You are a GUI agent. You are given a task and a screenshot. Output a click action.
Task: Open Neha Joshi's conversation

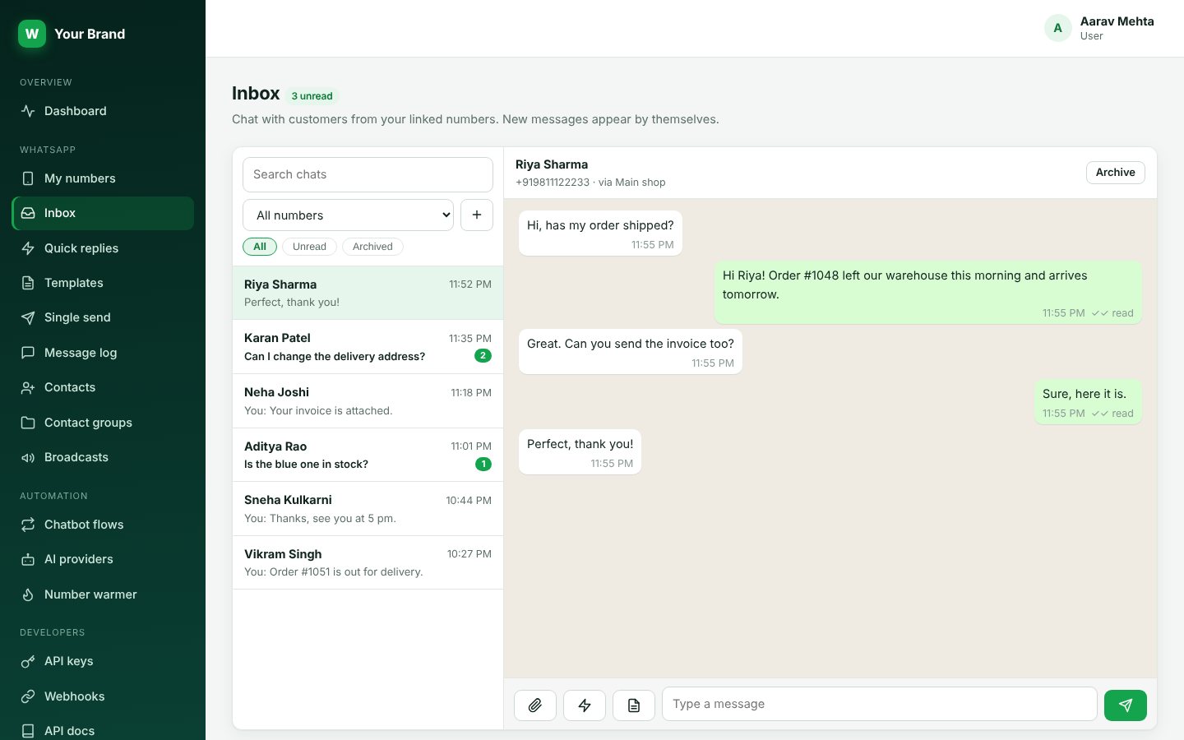(x=368, y=401)
